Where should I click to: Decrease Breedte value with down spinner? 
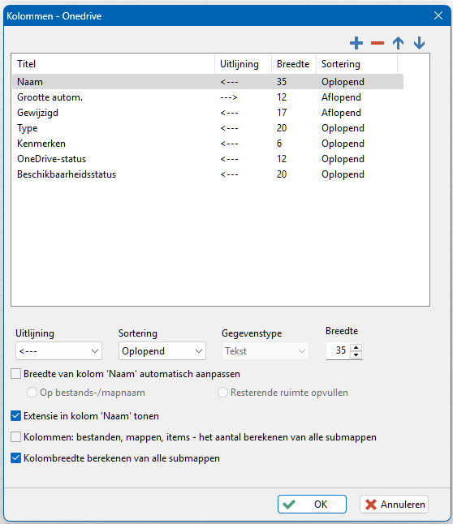(356, 355)
